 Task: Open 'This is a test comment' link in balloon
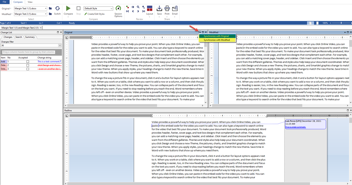tap(295, 127)
